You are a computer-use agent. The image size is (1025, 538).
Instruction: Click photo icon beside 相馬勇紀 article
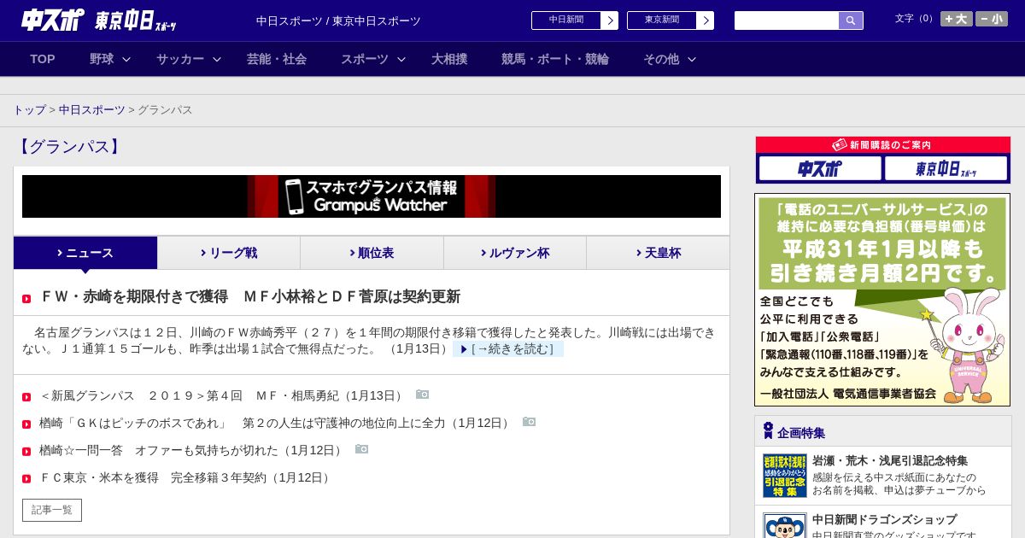422,395
